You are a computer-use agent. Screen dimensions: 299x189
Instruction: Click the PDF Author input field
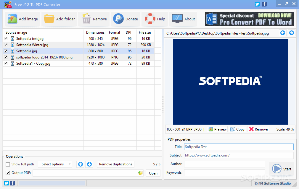[x=225, y=164]
